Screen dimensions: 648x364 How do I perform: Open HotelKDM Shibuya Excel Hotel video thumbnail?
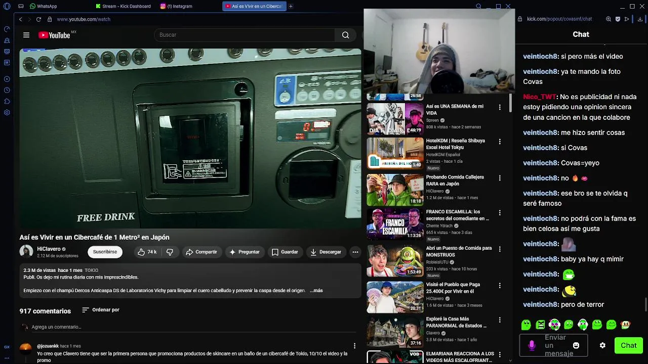click(395, 154)
